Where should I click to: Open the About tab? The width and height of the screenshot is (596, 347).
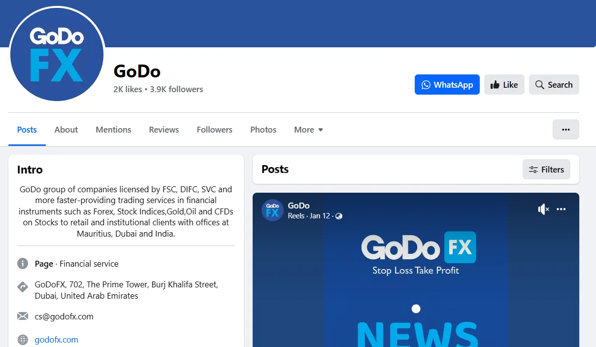[x=66, y=130]
